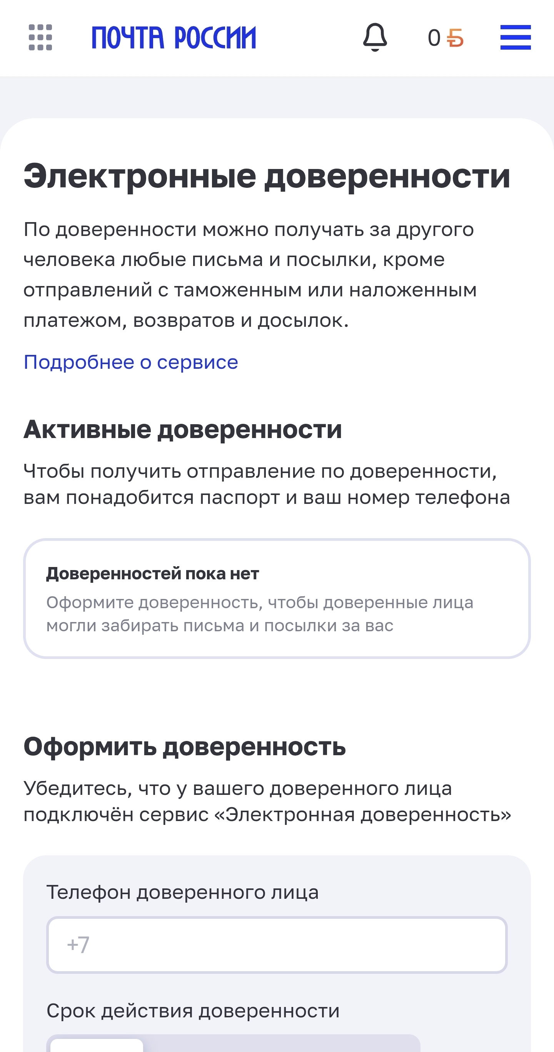The height and width of the screenshot is (1052, 554).
Task: Tap the Убедитесь, что у вашего paragraph
Action: [x=267, y=801]
